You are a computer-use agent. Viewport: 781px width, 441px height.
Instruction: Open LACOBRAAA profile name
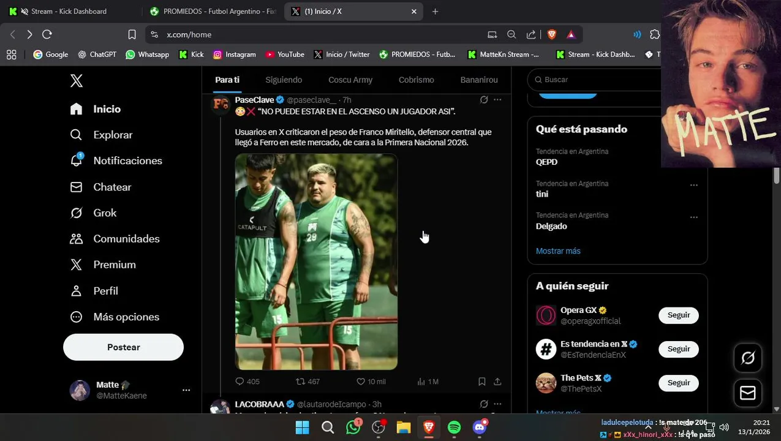click(260, 404)
